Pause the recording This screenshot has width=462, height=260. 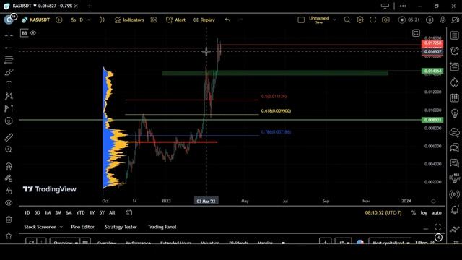pos(430,19)
